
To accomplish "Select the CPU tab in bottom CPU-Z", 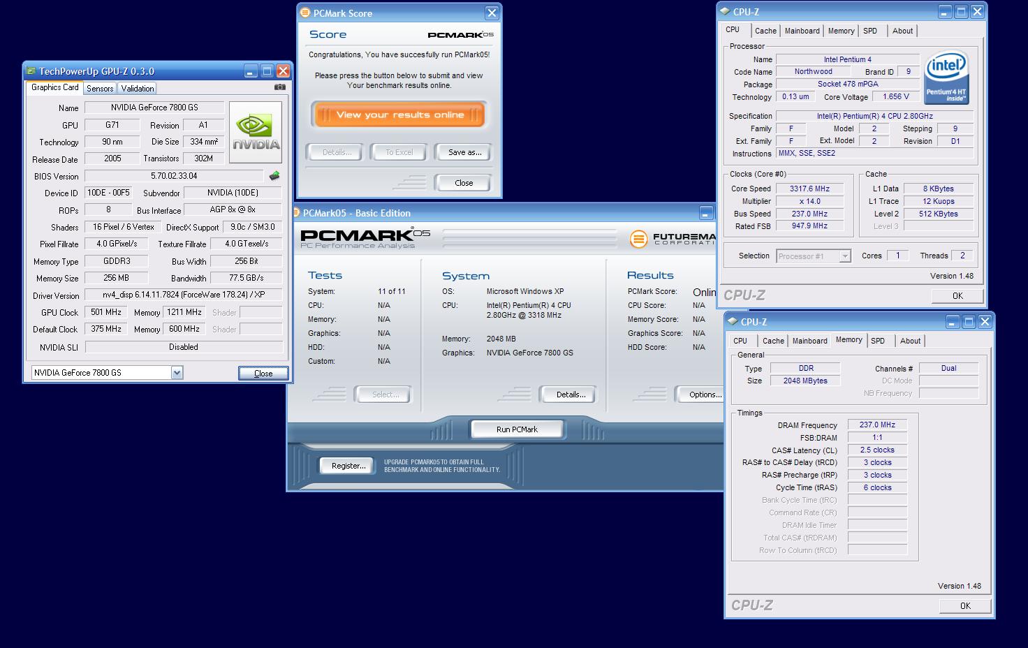I will click(x=740, y=341).
